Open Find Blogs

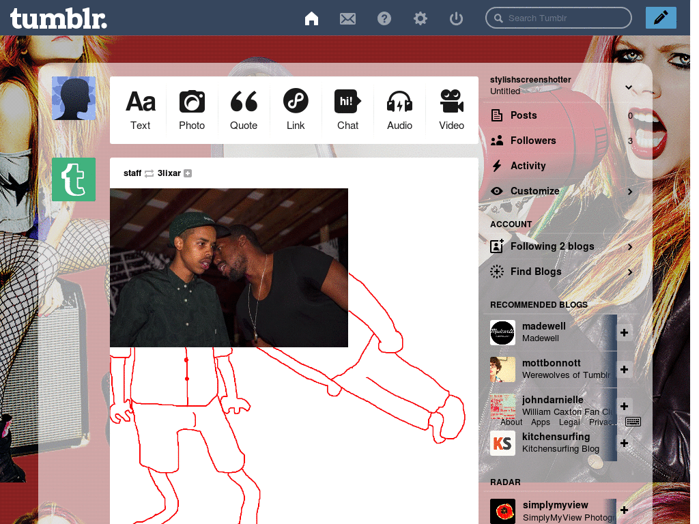[x=562, y=272]
